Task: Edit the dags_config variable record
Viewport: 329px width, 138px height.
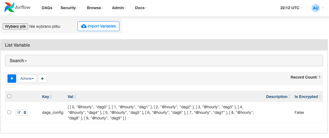Action: click(x=19, y=112)
